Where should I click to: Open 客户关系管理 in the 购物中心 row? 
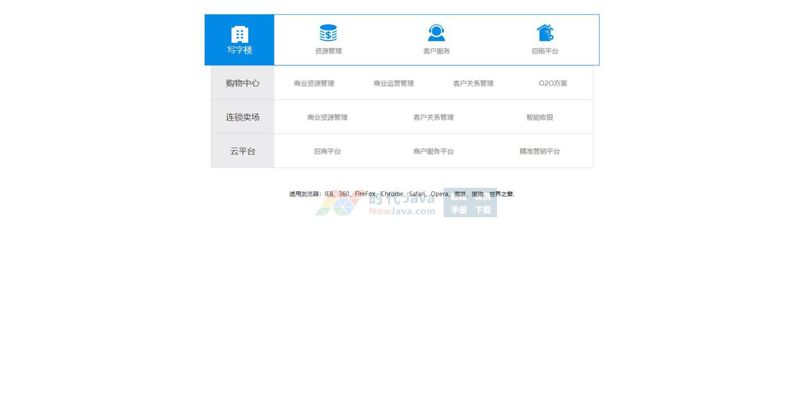pyautogui.click(x=473, y=83)
